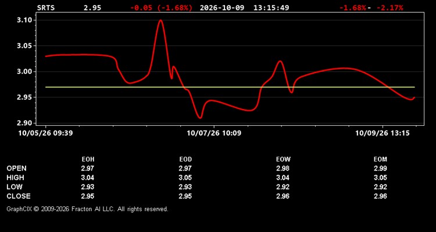Select the EOH HIGH value 3.04
This screenshot has width=436, height=232.
[x=88, y=177]
